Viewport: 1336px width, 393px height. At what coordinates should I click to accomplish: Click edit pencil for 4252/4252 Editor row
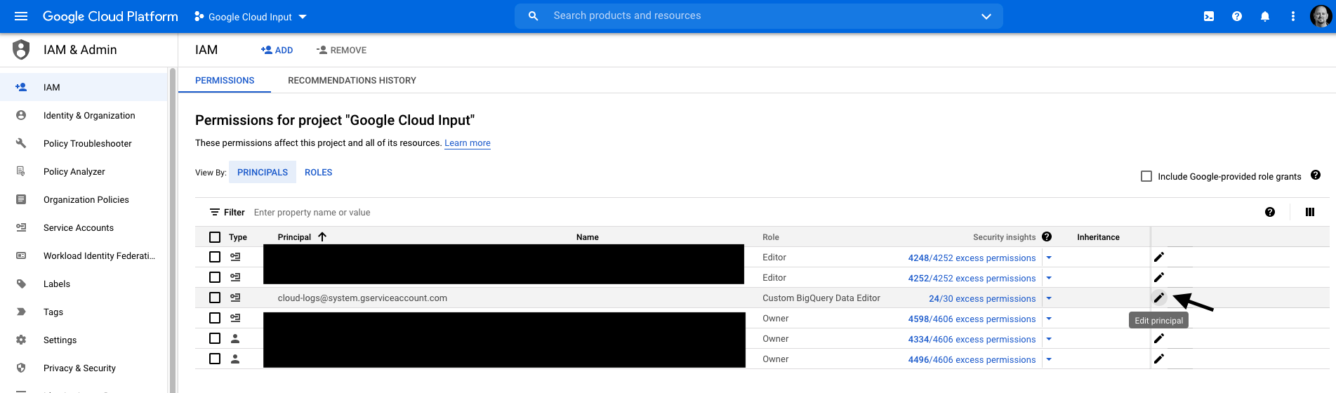[1159, 277]
